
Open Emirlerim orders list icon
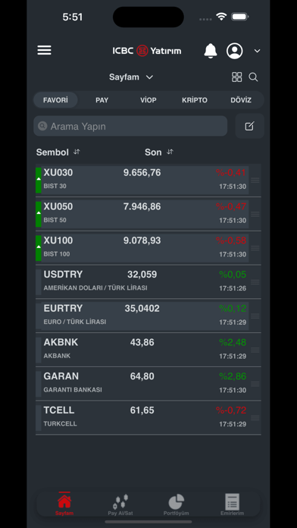click(x=232, y=504)
